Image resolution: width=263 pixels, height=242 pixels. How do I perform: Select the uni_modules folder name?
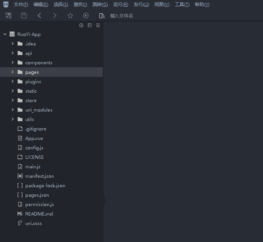click(x=39, y=110)
